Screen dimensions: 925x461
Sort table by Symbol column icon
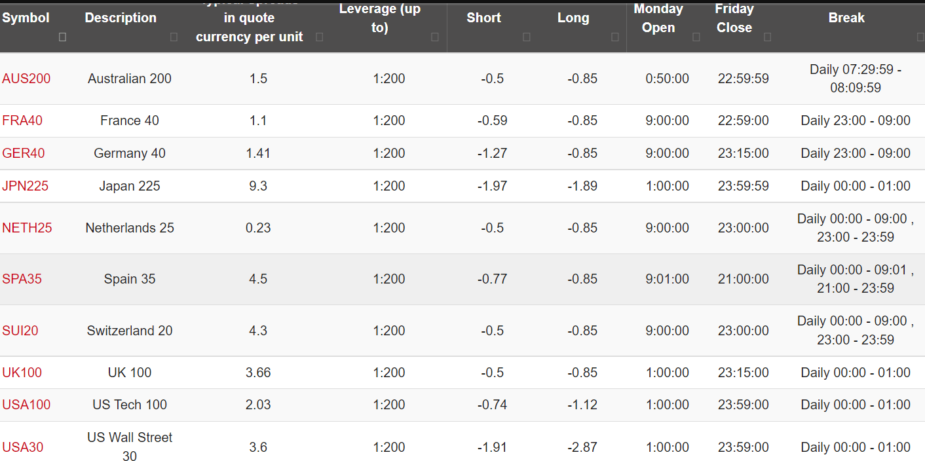tap(62, 37)
